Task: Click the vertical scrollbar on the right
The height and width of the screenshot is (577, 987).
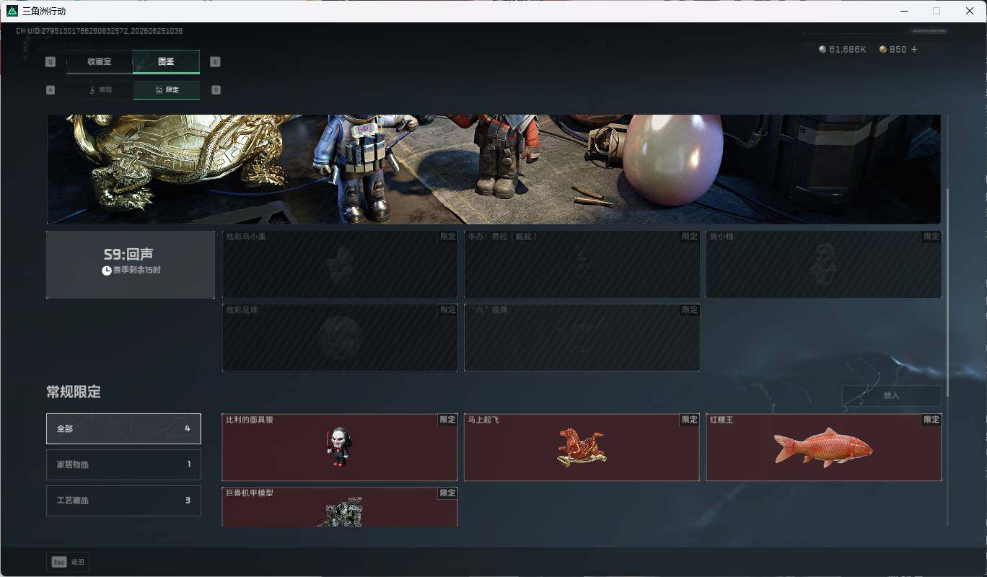Action: (x=947, y=292)
